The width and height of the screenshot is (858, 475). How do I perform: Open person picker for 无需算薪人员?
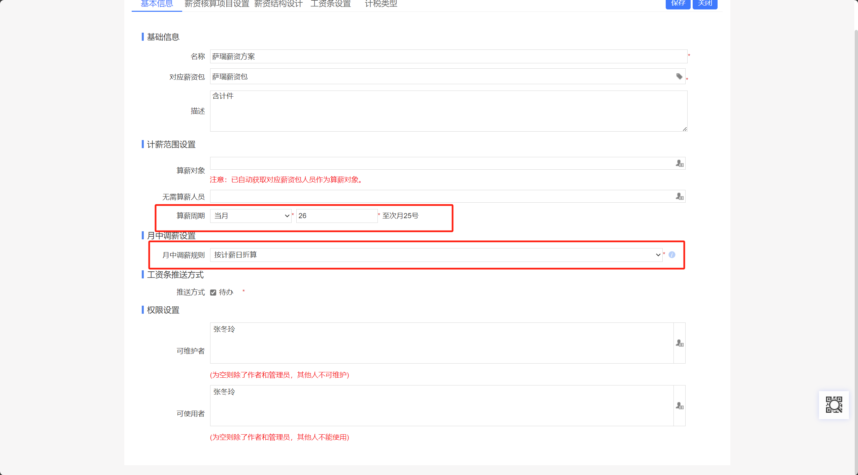click(x=679, y=197)
